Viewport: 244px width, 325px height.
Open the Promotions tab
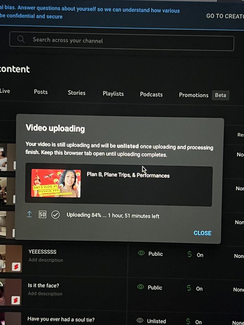(x=194, y=95)
